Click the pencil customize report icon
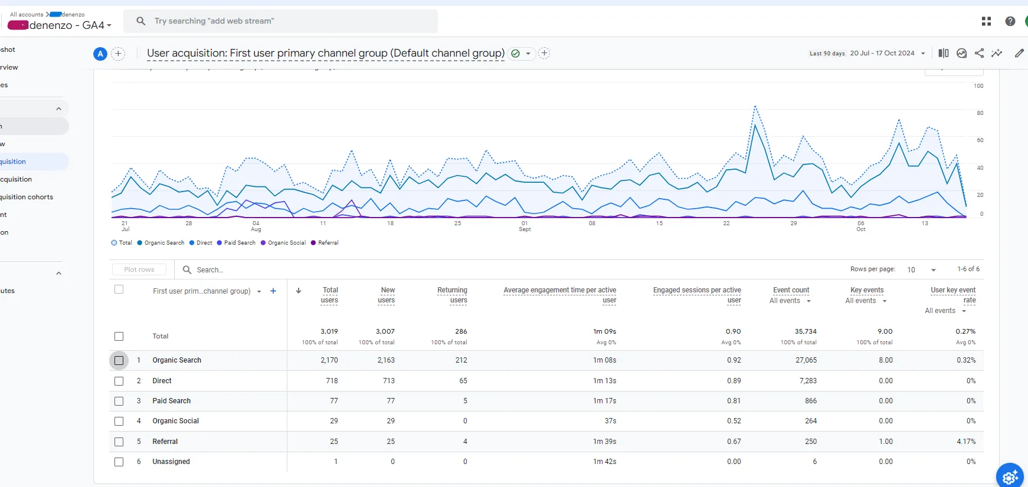This screenshot has height=487, width=1028. click(1019, 53)
